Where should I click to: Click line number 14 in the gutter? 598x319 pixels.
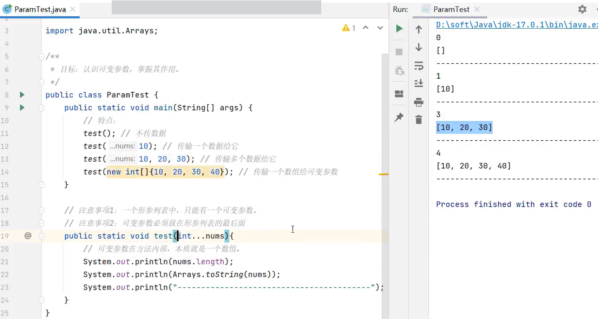tap(5, 172)
